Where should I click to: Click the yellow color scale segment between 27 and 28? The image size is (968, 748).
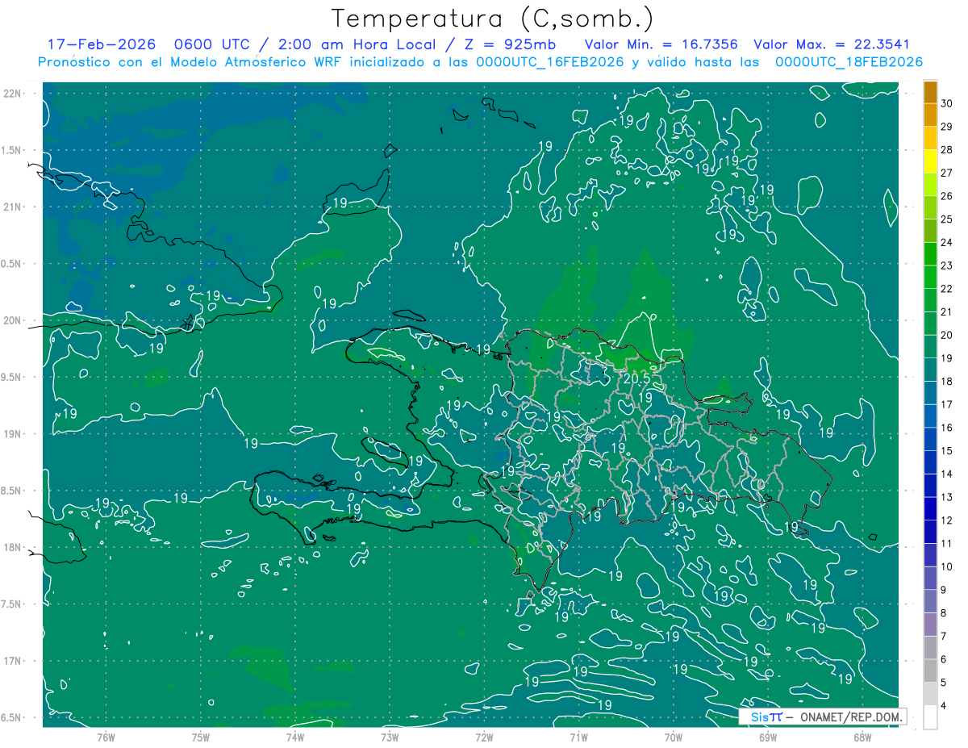point(930,161)
